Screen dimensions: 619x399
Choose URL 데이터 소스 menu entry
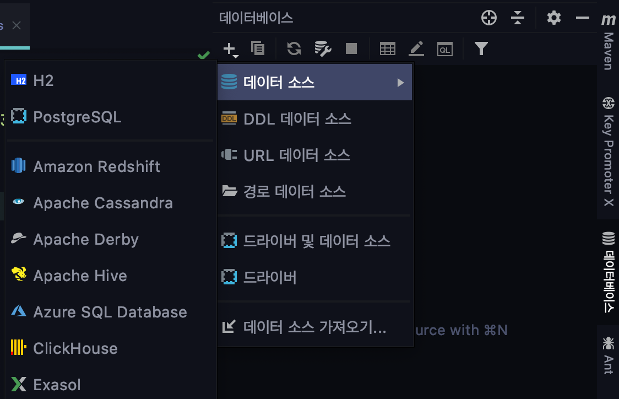point(314,155)
